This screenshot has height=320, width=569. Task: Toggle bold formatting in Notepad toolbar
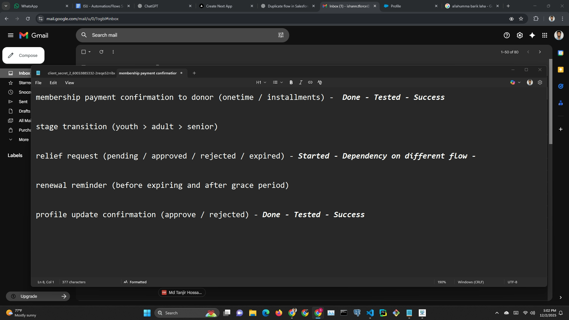click(x=291, y=83)
